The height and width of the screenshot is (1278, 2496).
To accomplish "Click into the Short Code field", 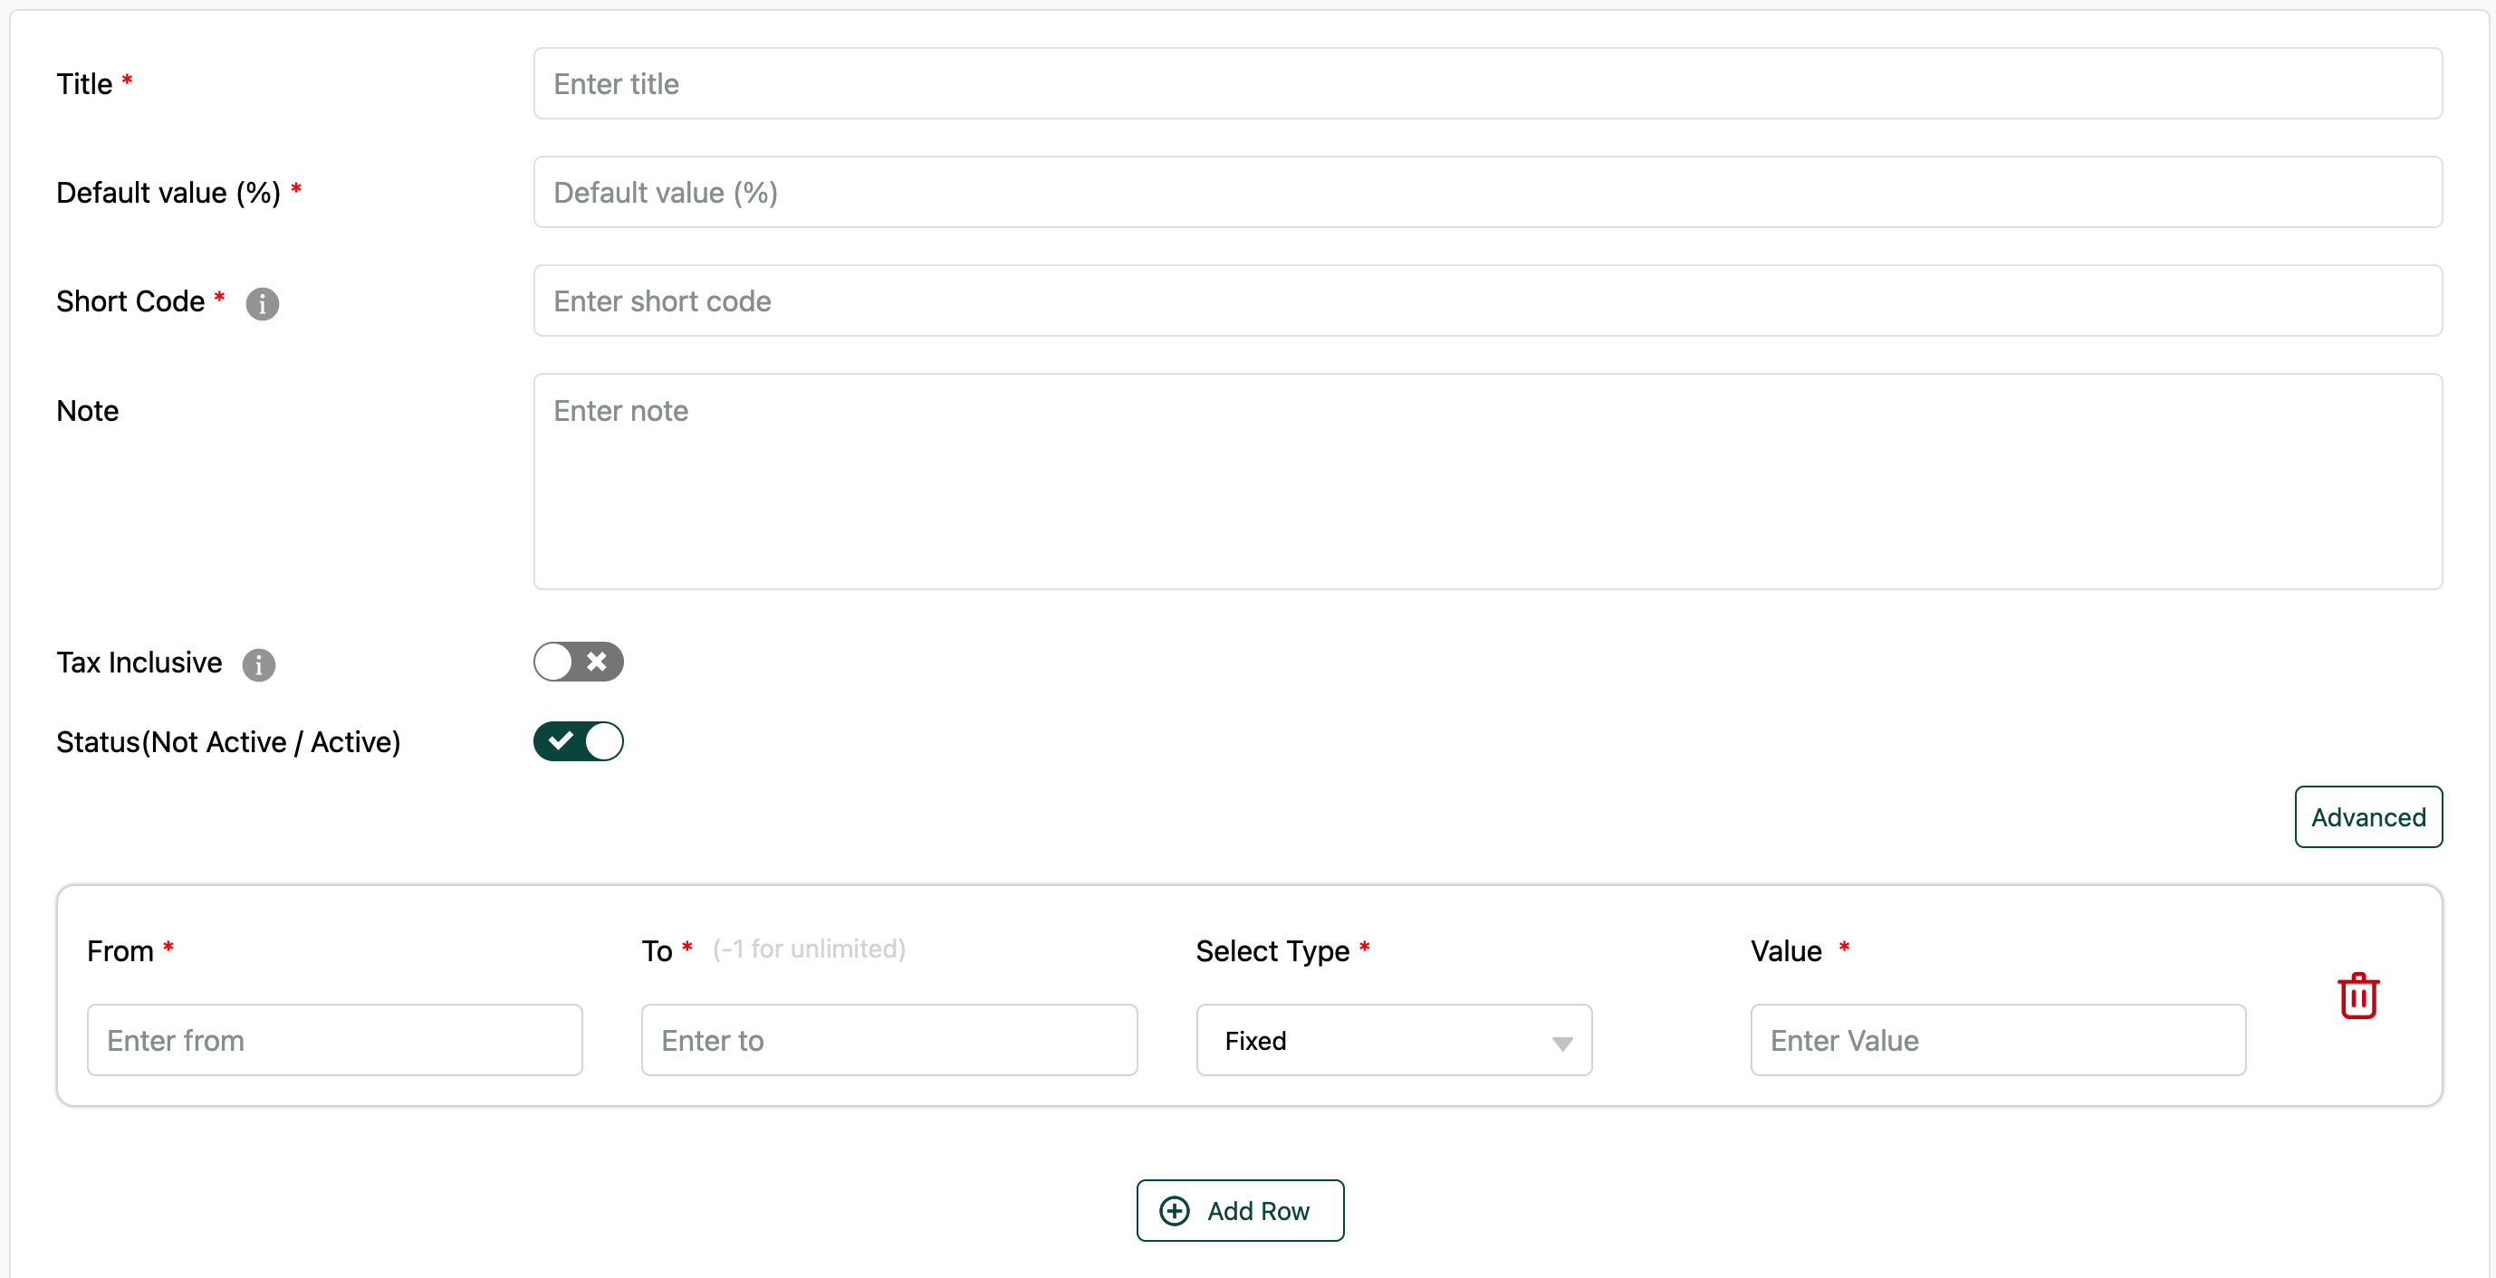I will [x=1487, y=301].
